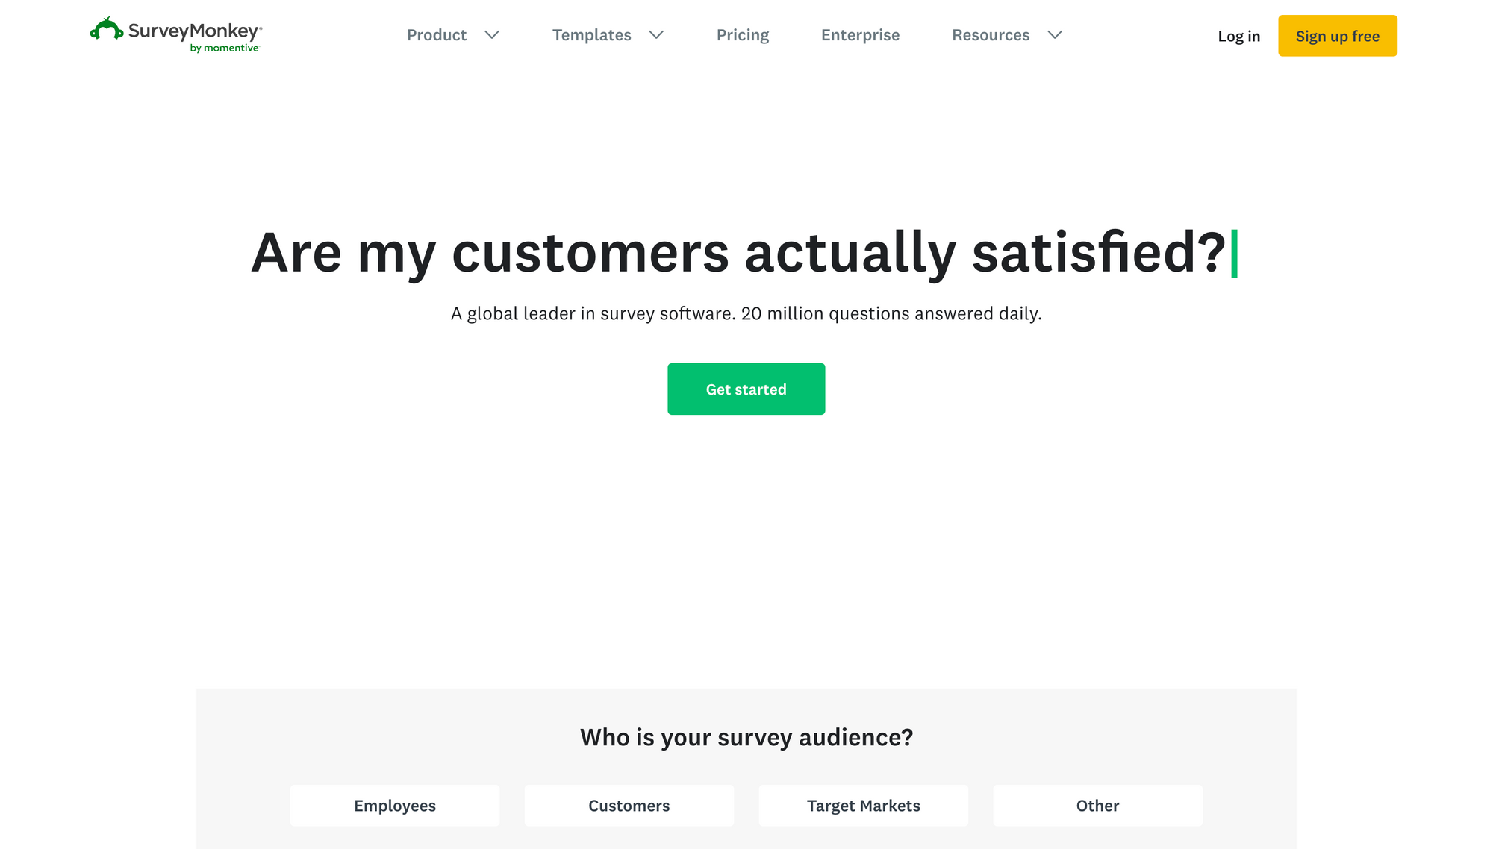Click the hero headline text area
Image resolution: width=1493 pixels, height=849 pixels.
[744, 252]
